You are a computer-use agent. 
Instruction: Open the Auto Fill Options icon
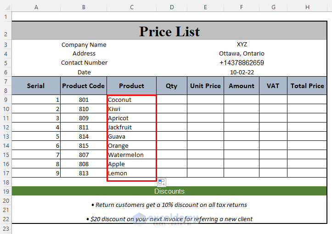(162, 182)
